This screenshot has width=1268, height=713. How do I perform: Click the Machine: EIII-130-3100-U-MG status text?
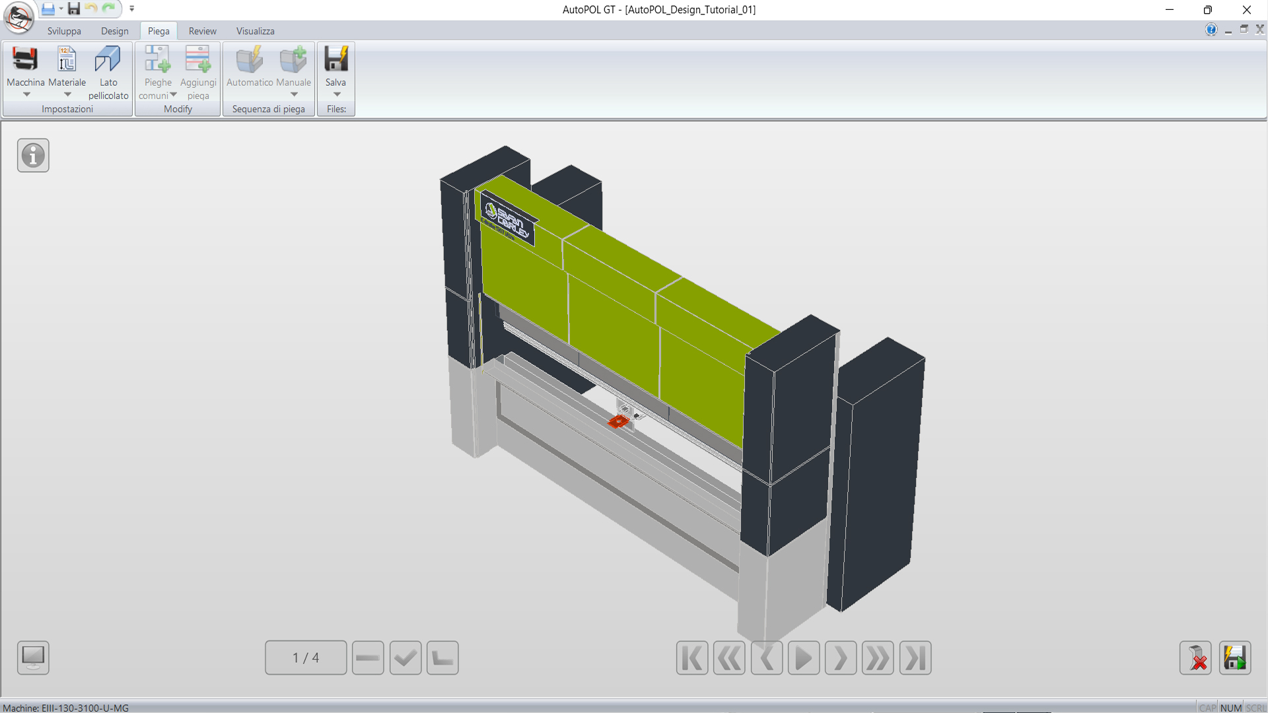click(66, 708)
